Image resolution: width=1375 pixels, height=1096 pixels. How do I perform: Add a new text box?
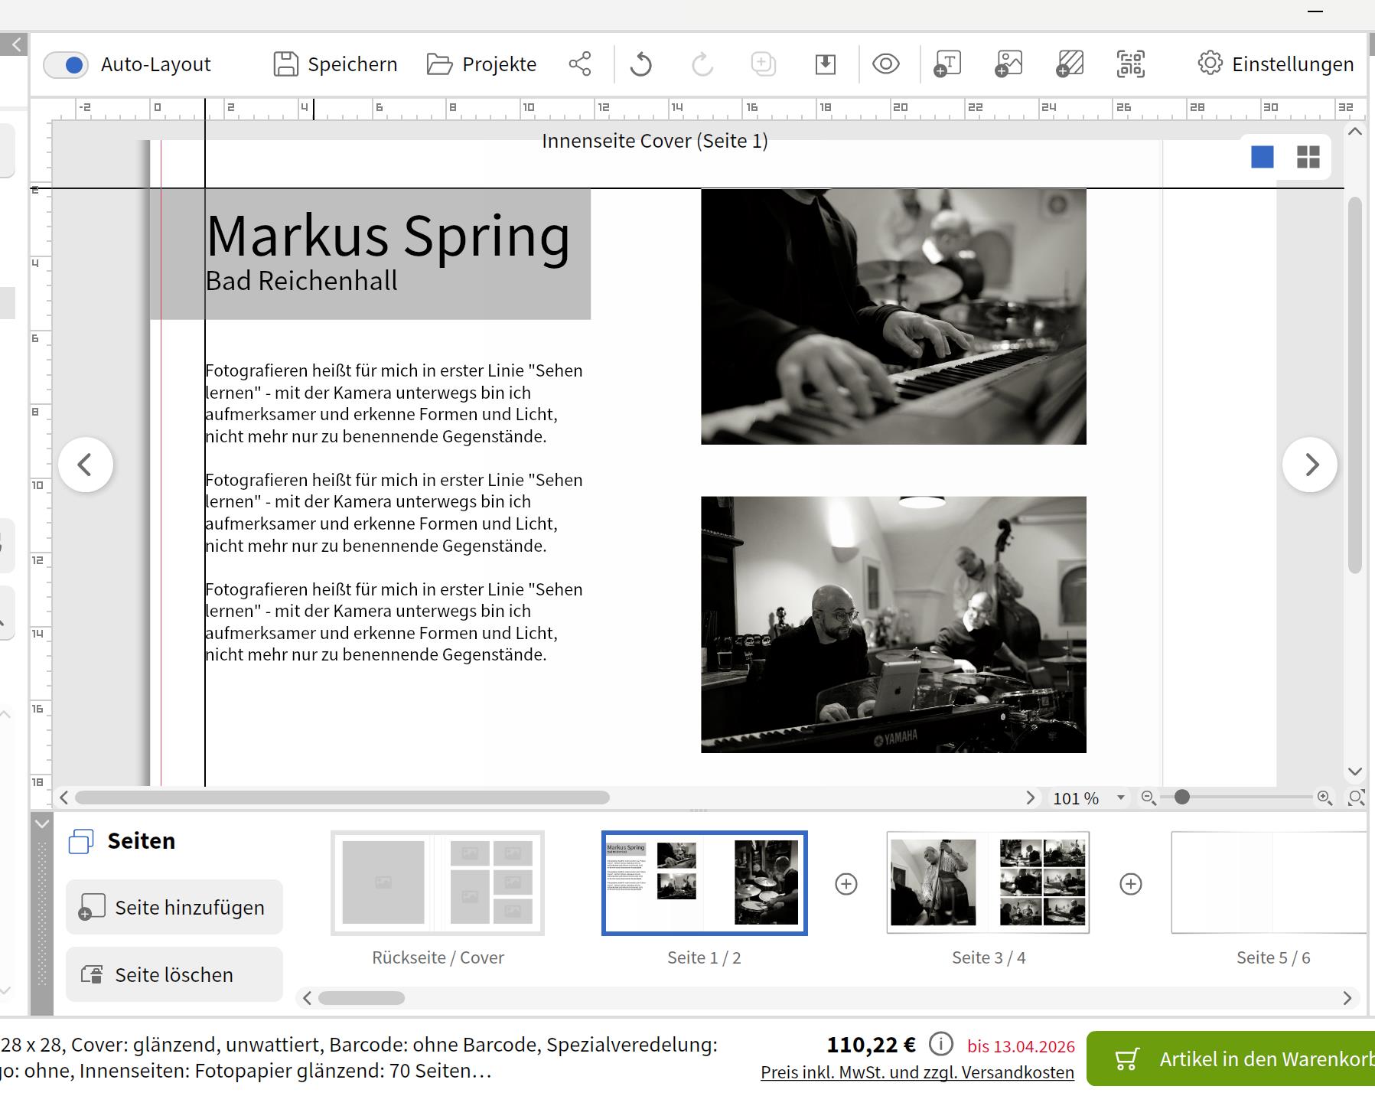click(947, 64)
